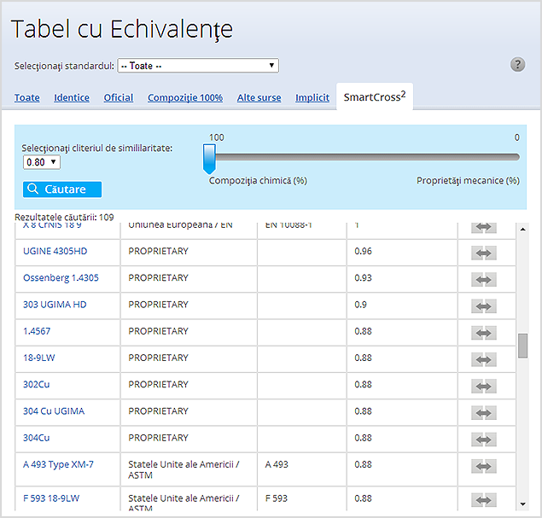542x518 pixels.
Task: Switch to the Compoziție 100% tab
Action: point(185,98)
